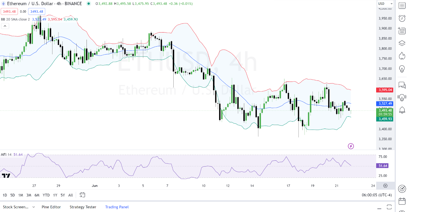
Task: Select the 3M time range
Action: click(x=29, y=195)
